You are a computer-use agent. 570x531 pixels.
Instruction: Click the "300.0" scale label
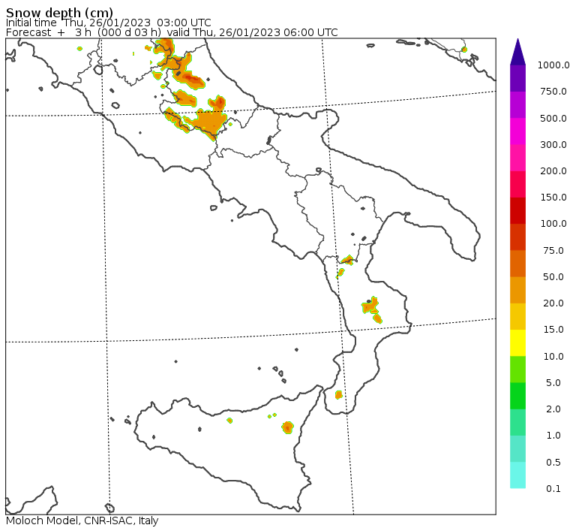[x=553, y=144]
